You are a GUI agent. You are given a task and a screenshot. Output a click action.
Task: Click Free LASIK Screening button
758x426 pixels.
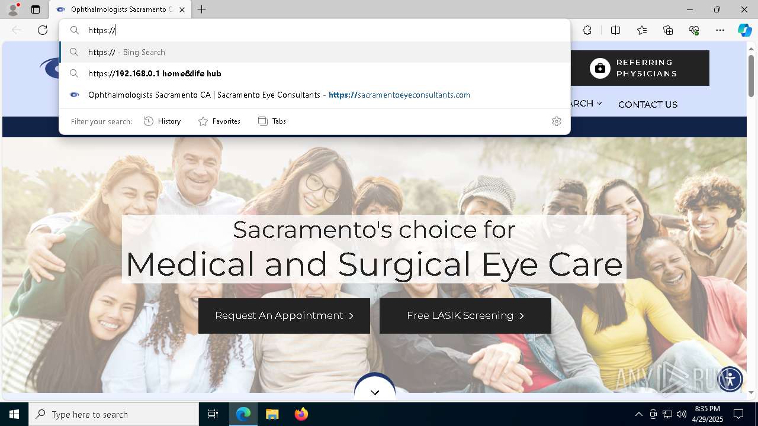click(x=465, y=316)
